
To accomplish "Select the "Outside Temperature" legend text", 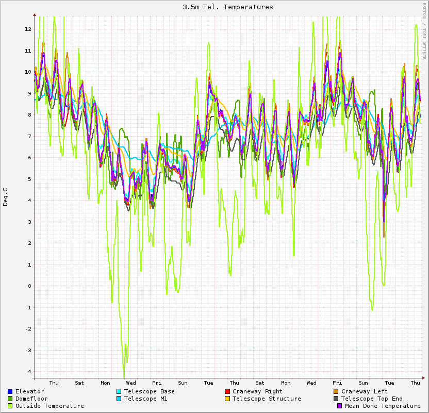I will (x=49, y=406).
